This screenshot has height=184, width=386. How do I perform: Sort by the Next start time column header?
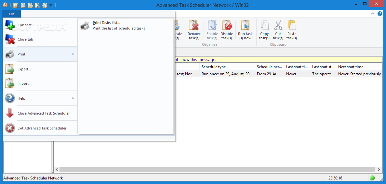(x=359, y=67)
